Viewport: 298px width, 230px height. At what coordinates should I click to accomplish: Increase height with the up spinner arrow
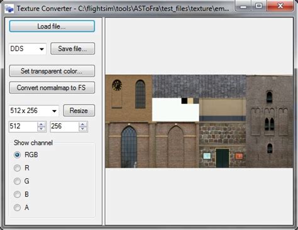[83, 124]
